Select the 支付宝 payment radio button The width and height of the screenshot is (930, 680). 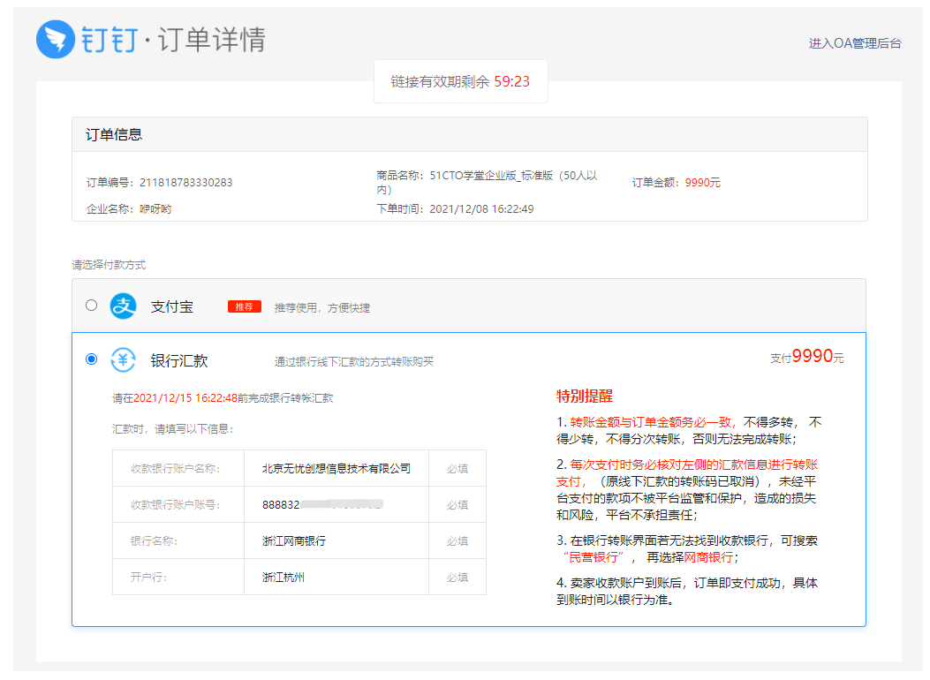click(x=91, y=306)
